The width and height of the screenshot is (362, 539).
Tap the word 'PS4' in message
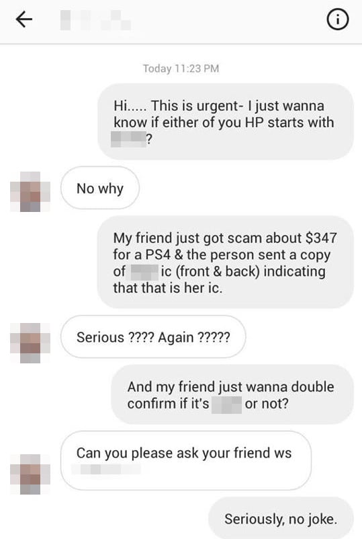pyautogui.click(x=158, y=255)
